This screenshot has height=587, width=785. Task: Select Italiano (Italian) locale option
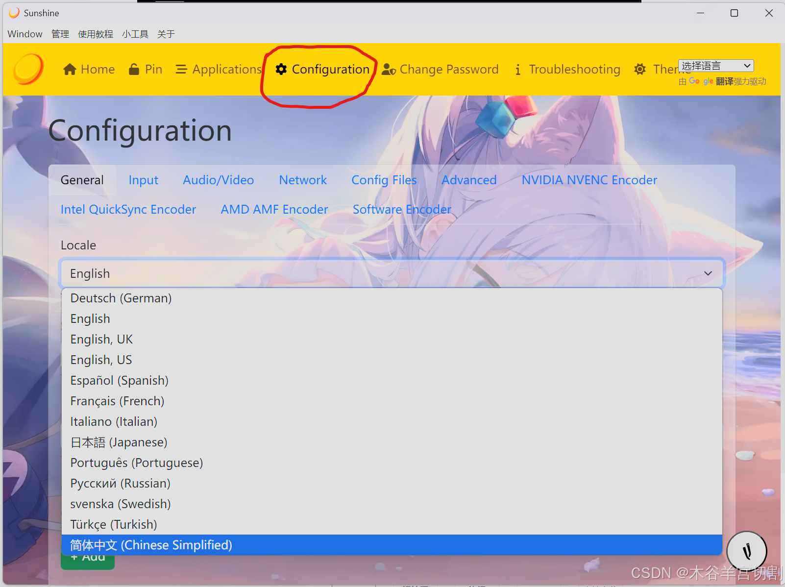[x=392, y=422]
